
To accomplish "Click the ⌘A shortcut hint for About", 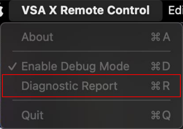I will click(x=161, y=37).
